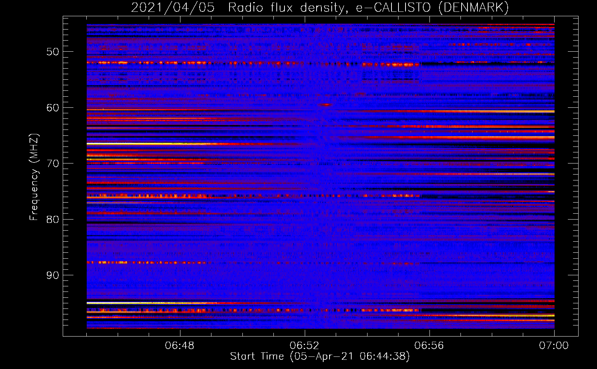This screenshot has height=369, width=597.
Task: Click the 70 frequency tick label
Action: pyautogui.click(x=52, y=163)
